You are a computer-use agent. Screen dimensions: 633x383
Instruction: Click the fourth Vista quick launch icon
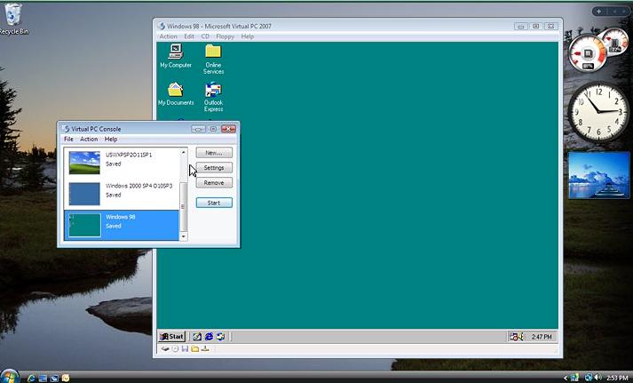[65, 379]
